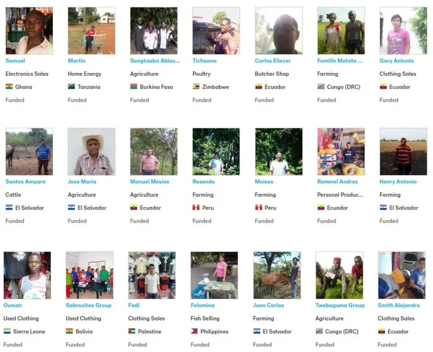This screenshot has height=352, width=433.
Task: Open Juan Carlos's photo with the cow
Action: coord(277,275)
